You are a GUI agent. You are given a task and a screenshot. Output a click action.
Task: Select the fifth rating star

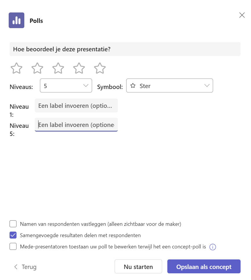(100, 68)
